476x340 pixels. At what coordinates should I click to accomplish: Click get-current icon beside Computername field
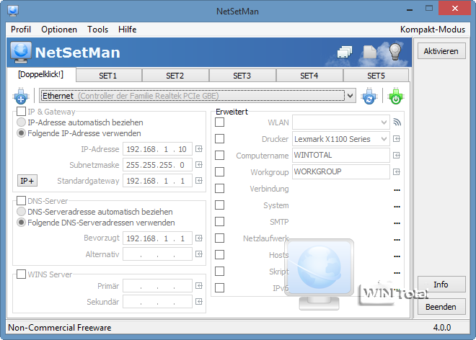(397, 156)
